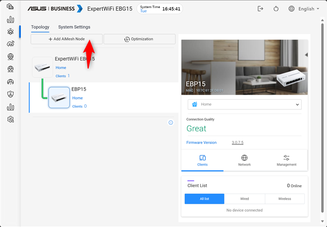
Task: Show the All list client filter
Action: click(x=204, y=199)
